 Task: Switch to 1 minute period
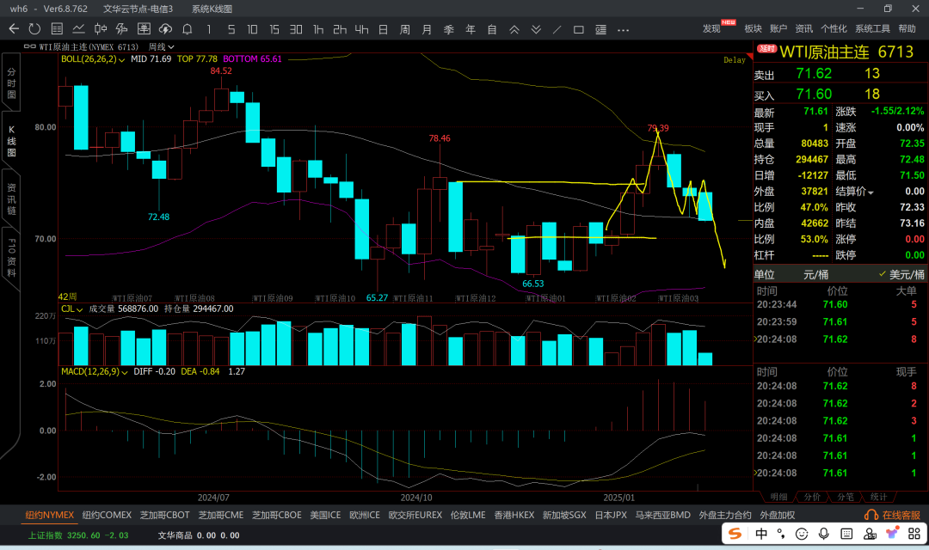(208, 29)
